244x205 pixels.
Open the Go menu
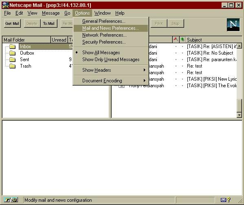(x=67, y=13)
